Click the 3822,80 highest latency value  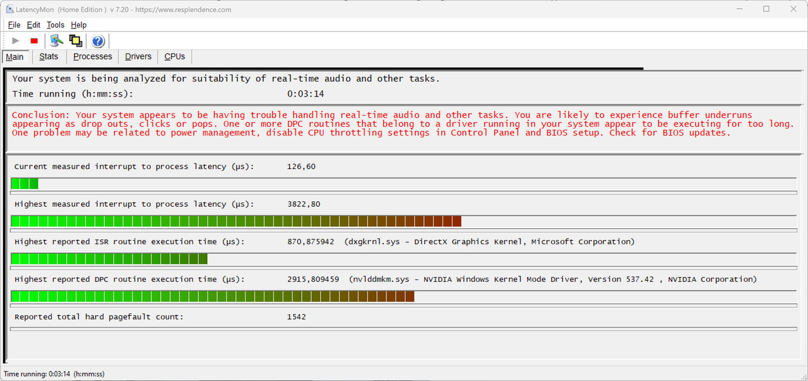304,204
